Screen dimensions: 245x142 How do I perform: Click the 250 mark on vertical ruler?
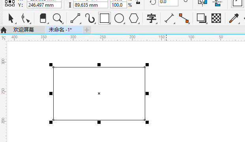3,91
